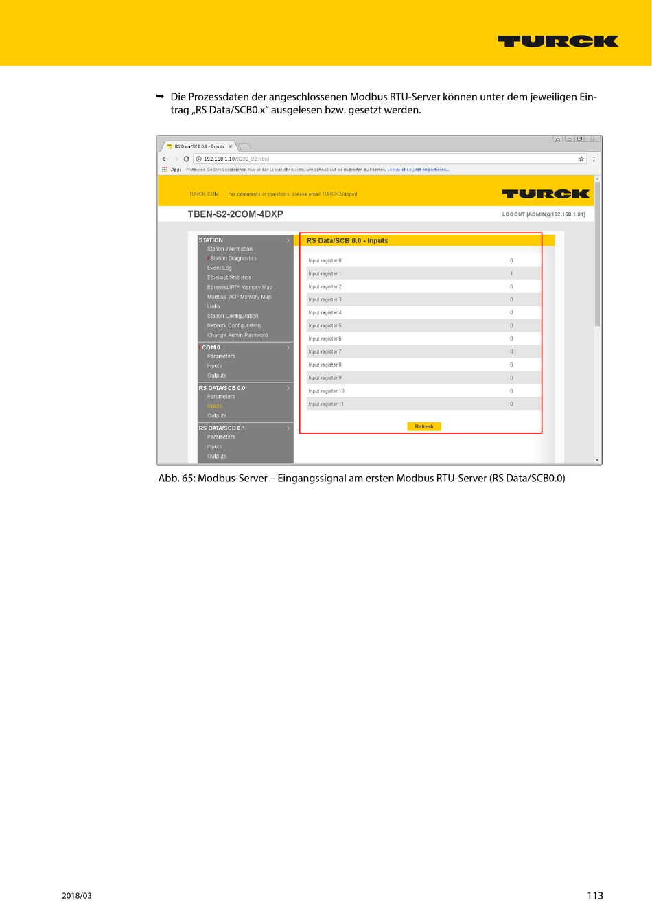Show Ethernet Statistics
This screenshot has height=922, width=652.
pyautogui.click(x=229, y=278)
